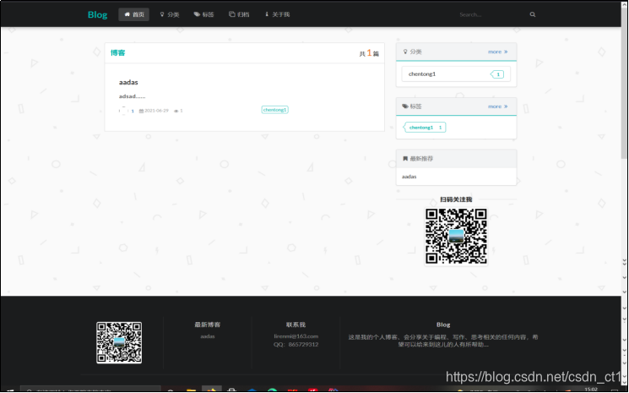Click the bookmark icon beside 最新推荐

click(405, 159)
